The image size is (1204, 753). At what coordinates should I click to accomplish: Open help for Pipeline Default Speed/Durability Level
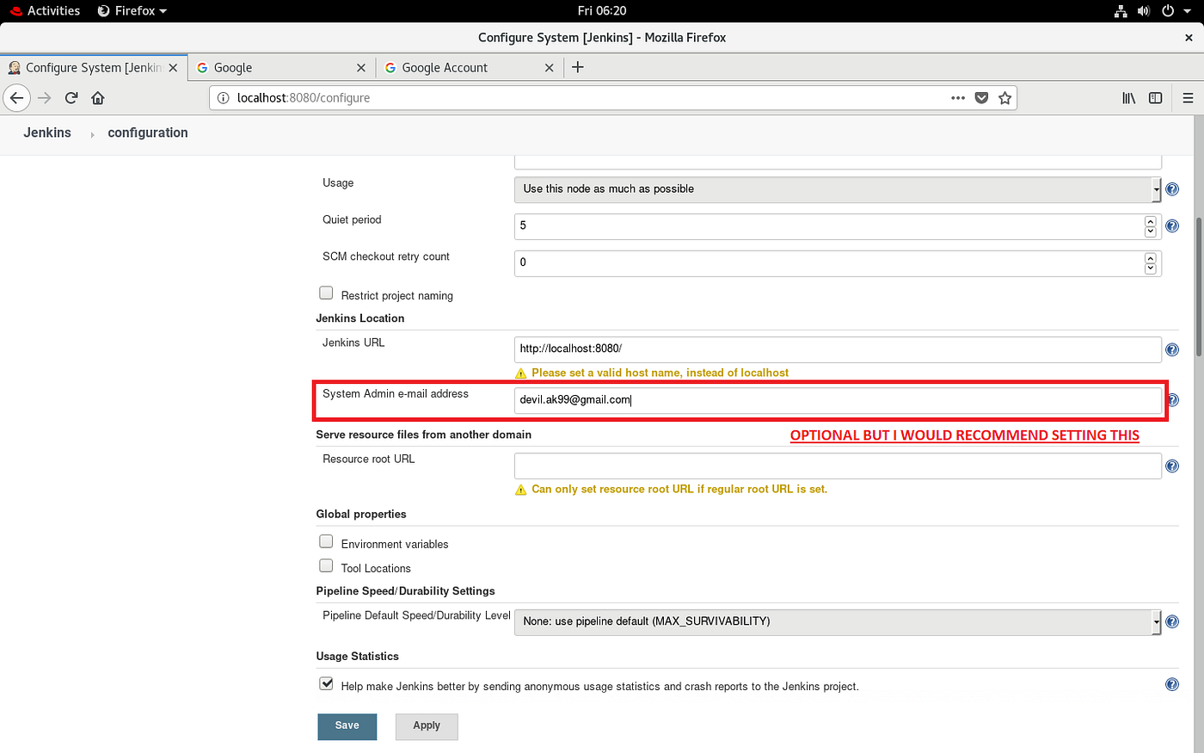pos(1172,621)
